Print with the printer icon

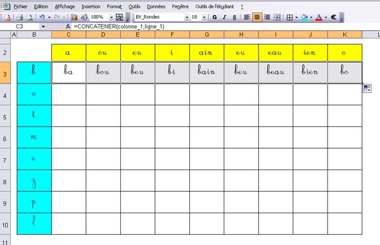[x=20, y=17]
